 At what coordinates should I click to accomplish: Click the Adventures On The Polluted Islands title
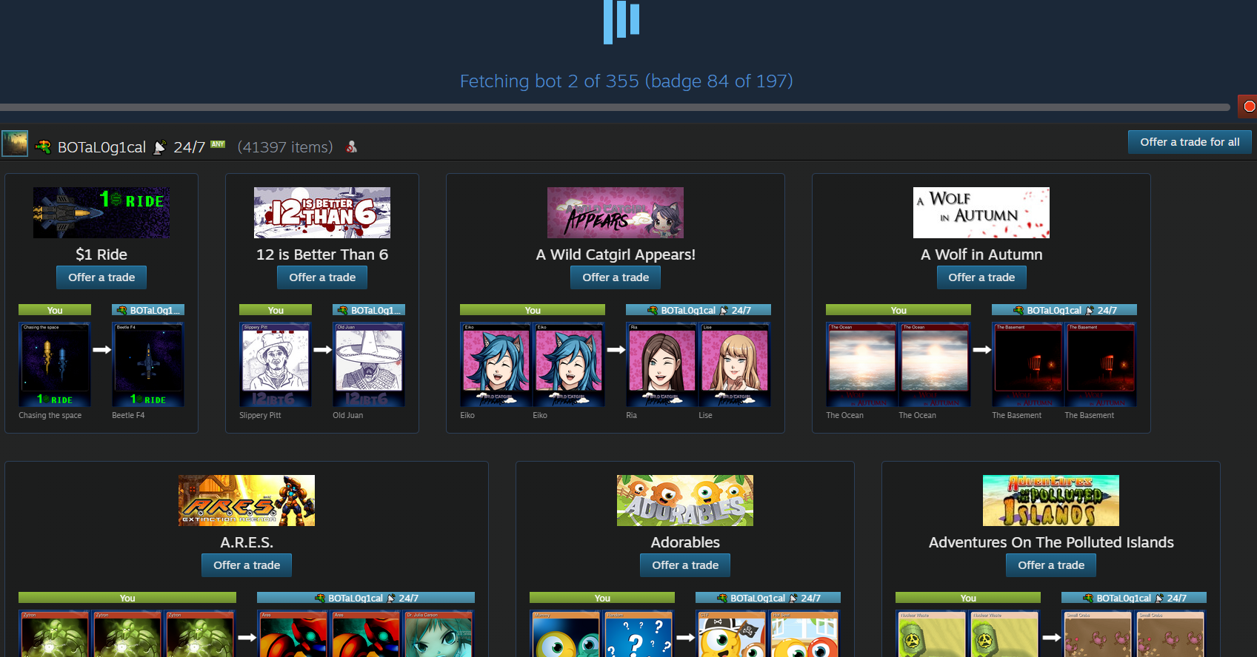pos(1051,542)
